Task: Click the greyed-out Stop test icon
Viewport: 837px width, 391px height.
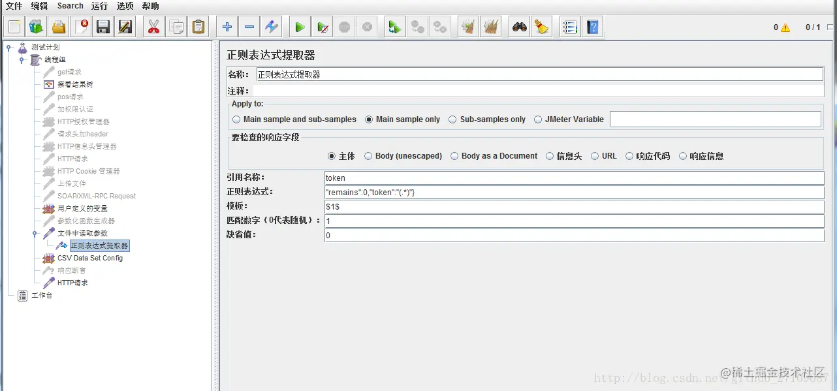Action: click(345, 27)
